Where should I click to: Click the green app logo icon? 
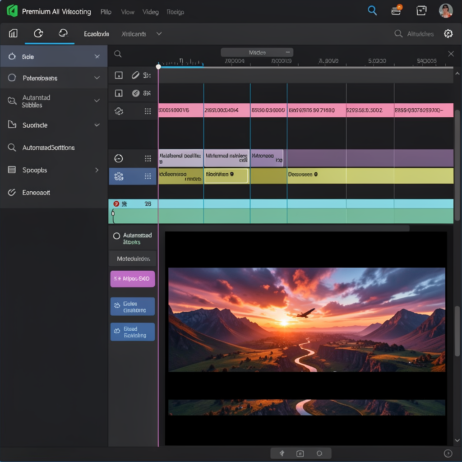click(12, 11)
